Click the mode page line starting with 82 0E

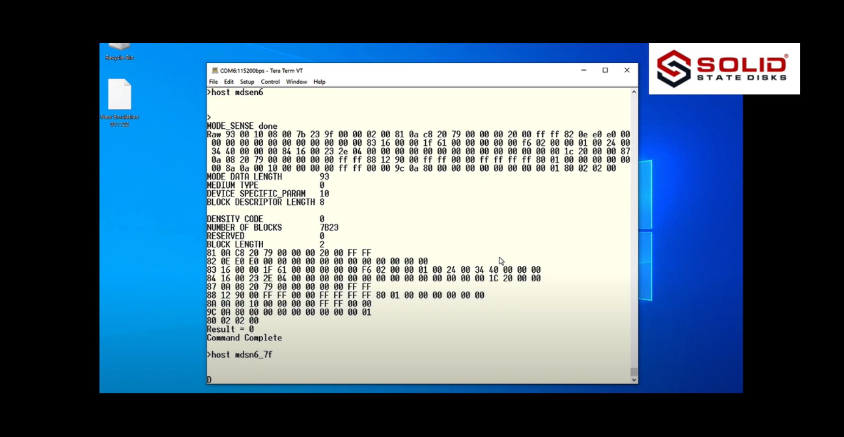317,261
